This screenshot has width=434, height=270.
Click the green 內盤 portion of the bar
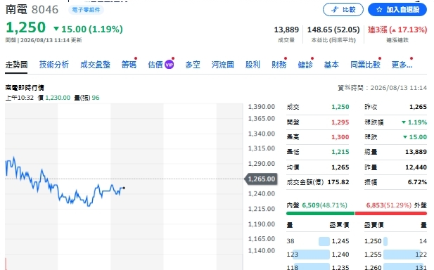tap(320, 213)
